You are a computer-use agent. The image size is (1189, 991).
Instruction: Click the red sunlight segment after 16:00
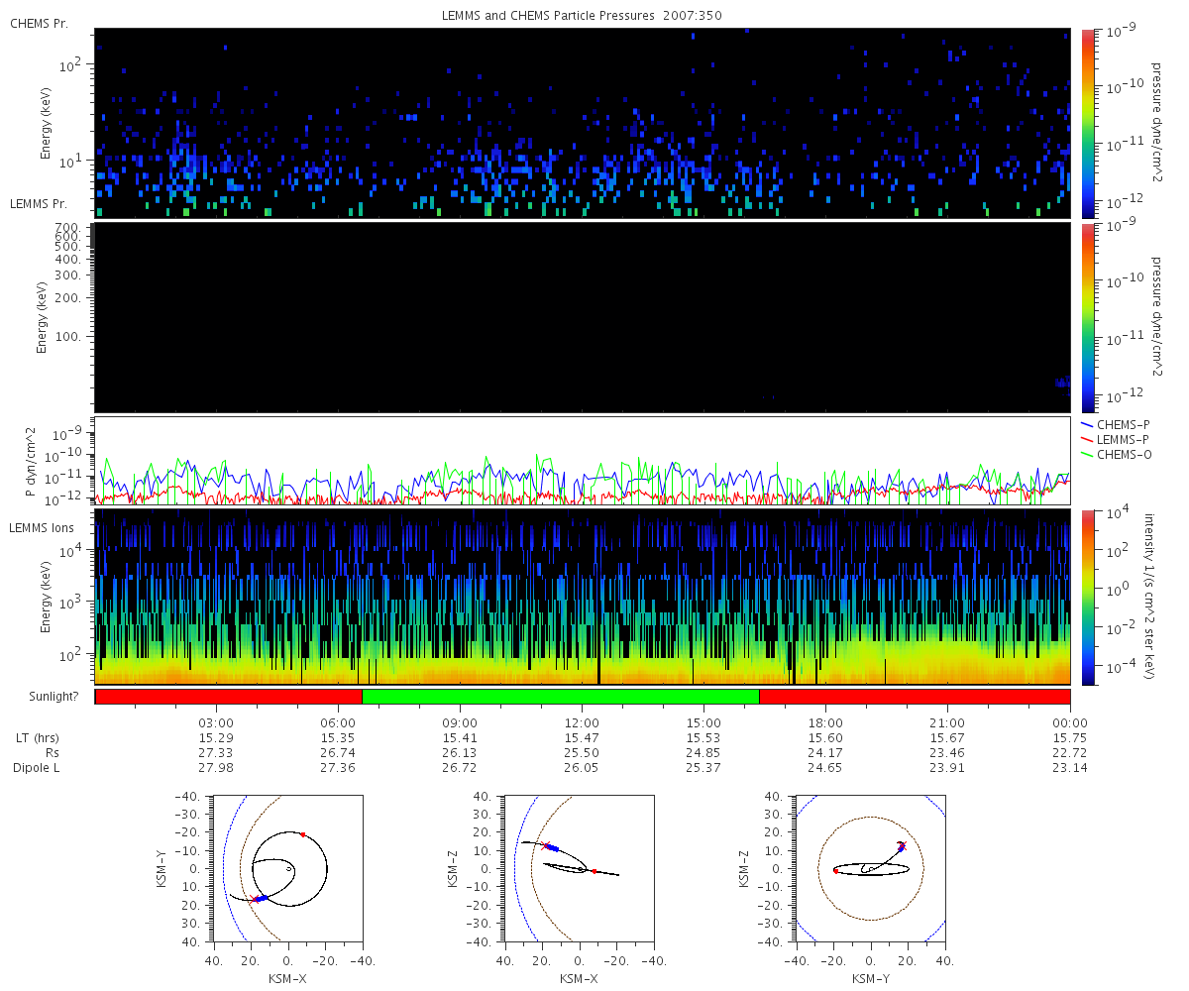[x=915, y=697]
